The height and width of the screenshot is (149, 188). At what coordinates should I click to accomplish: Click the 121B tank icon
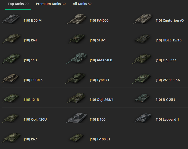(x=11, y=98)
